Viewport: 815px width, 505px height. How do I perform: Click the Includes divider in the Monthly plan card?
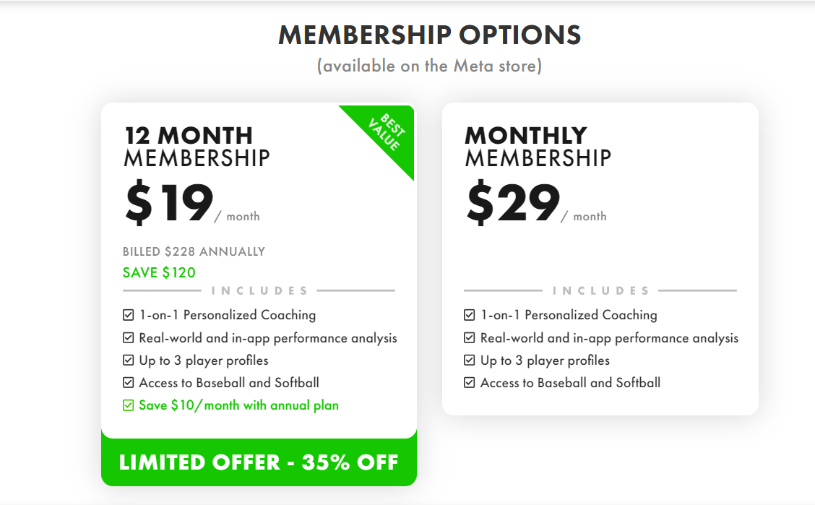600,290
